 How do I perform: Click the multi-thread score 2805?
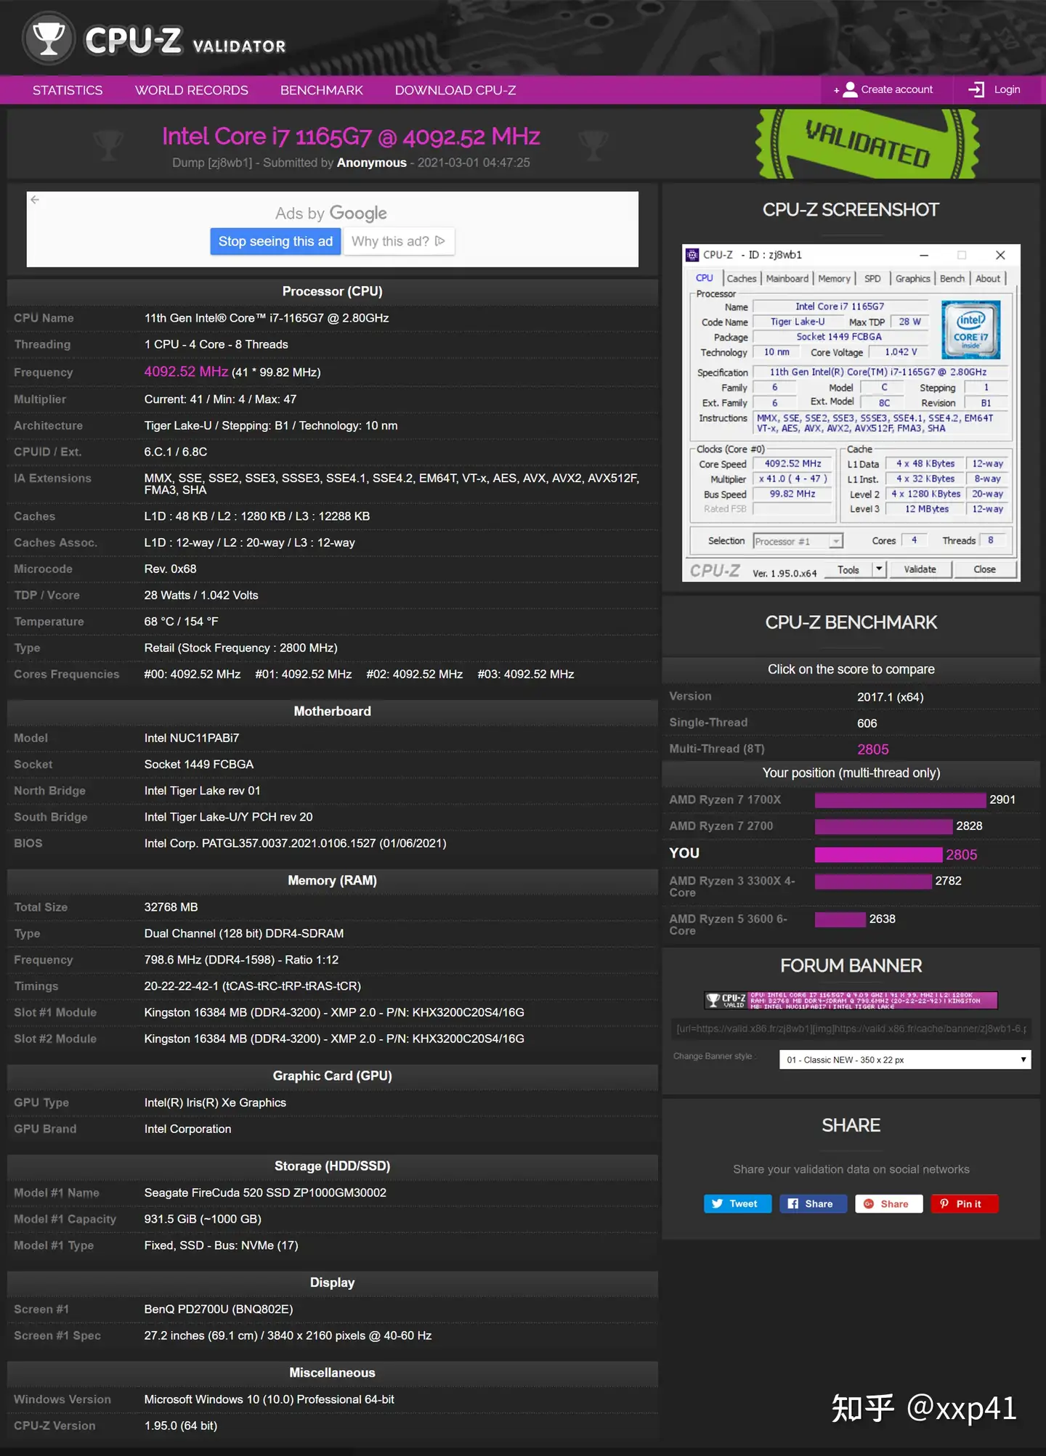click(873, 749)
